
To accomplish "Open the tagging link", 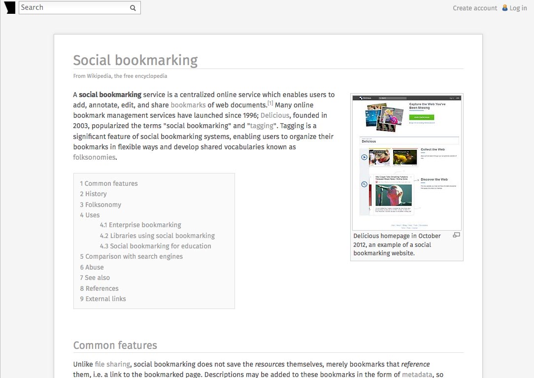I will pos(262,126).
